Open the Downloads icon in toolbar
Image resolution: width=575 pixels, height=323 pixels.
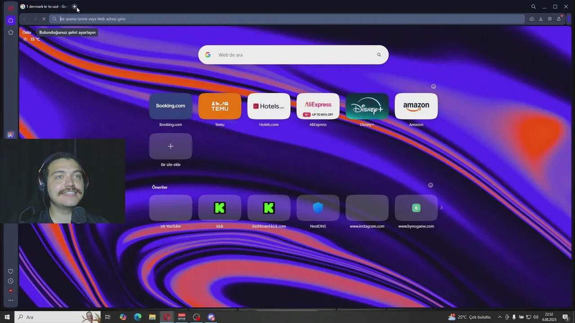click(541, 19)
